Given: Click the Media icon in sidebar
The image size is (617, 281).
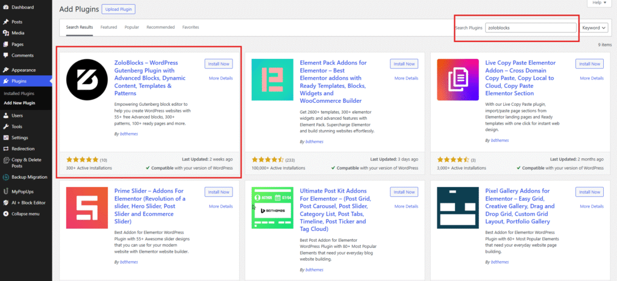Looking at the screenshot, I should [x=6, y=33].
